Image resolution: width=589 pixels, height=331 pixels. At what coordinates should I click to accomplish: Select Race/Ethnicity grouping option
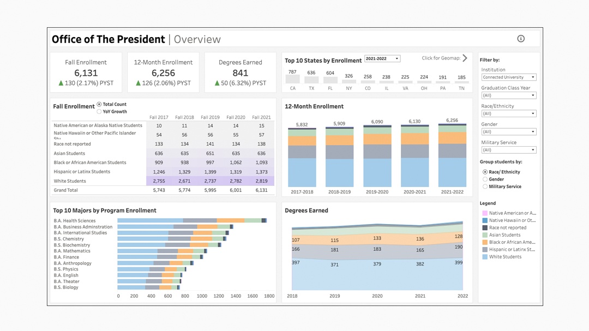coord(485,172)
